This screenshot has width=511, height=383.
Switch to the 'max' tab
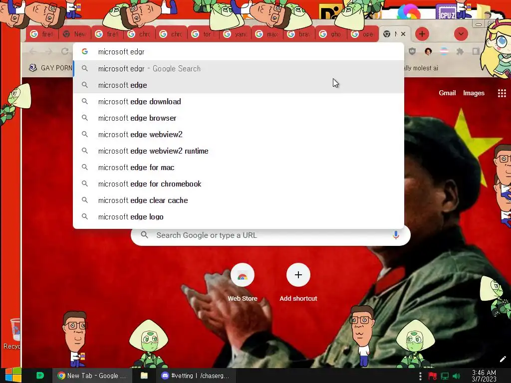tap(267, 34)
